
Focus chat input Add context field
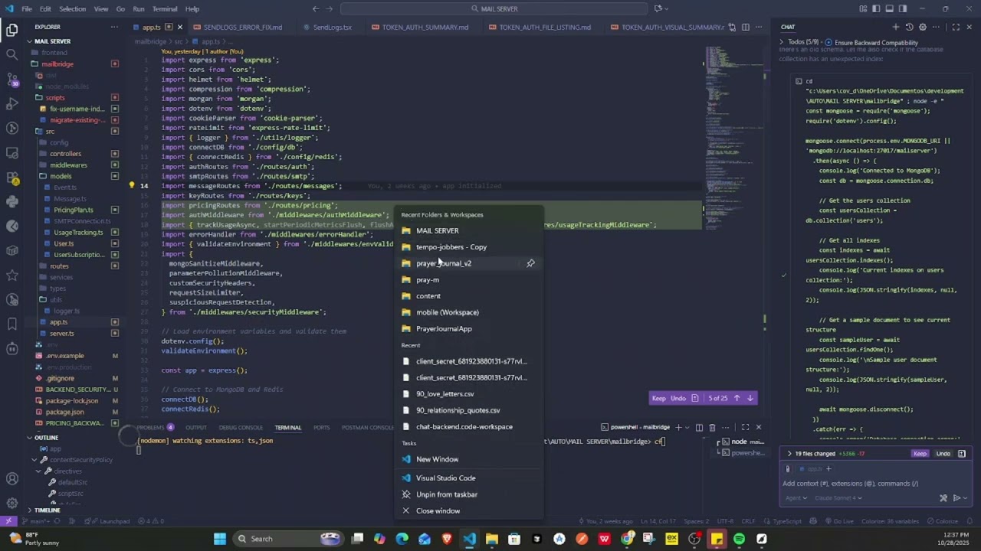873,484
